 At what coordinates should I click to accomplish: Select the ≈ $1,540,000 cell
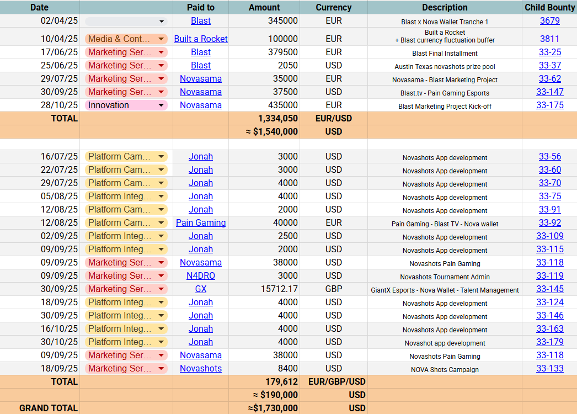pos(264,131)
